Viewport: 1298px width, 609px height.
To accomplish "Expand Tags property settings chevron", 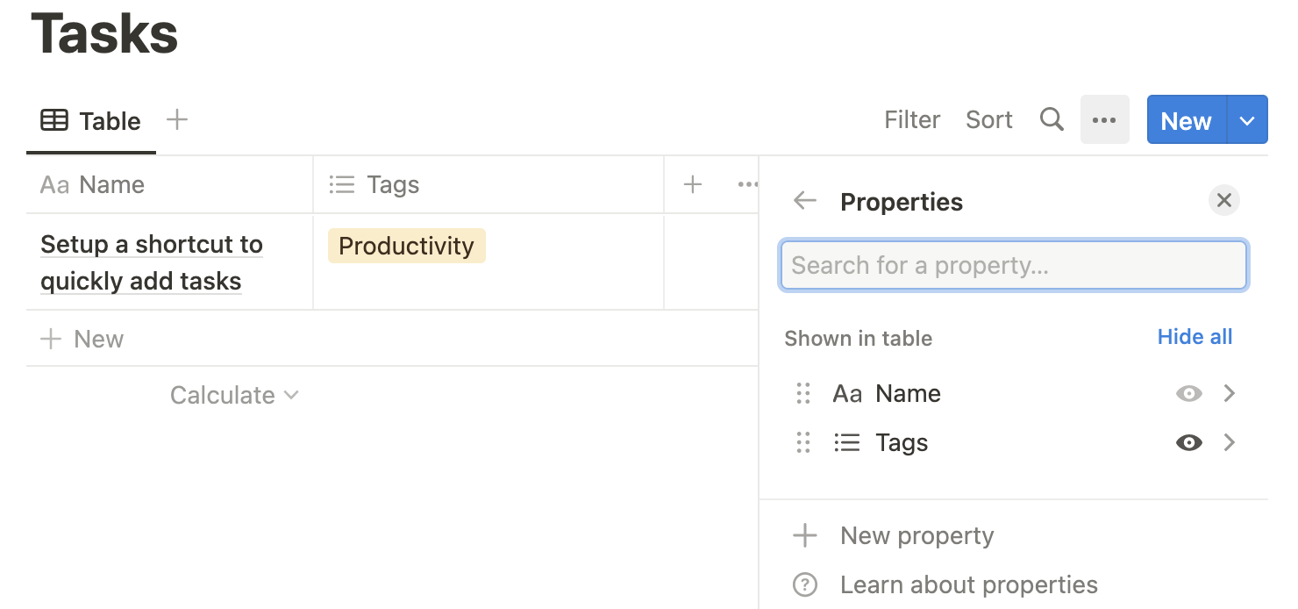I will pyautogui.click(x=1230, y=442).
